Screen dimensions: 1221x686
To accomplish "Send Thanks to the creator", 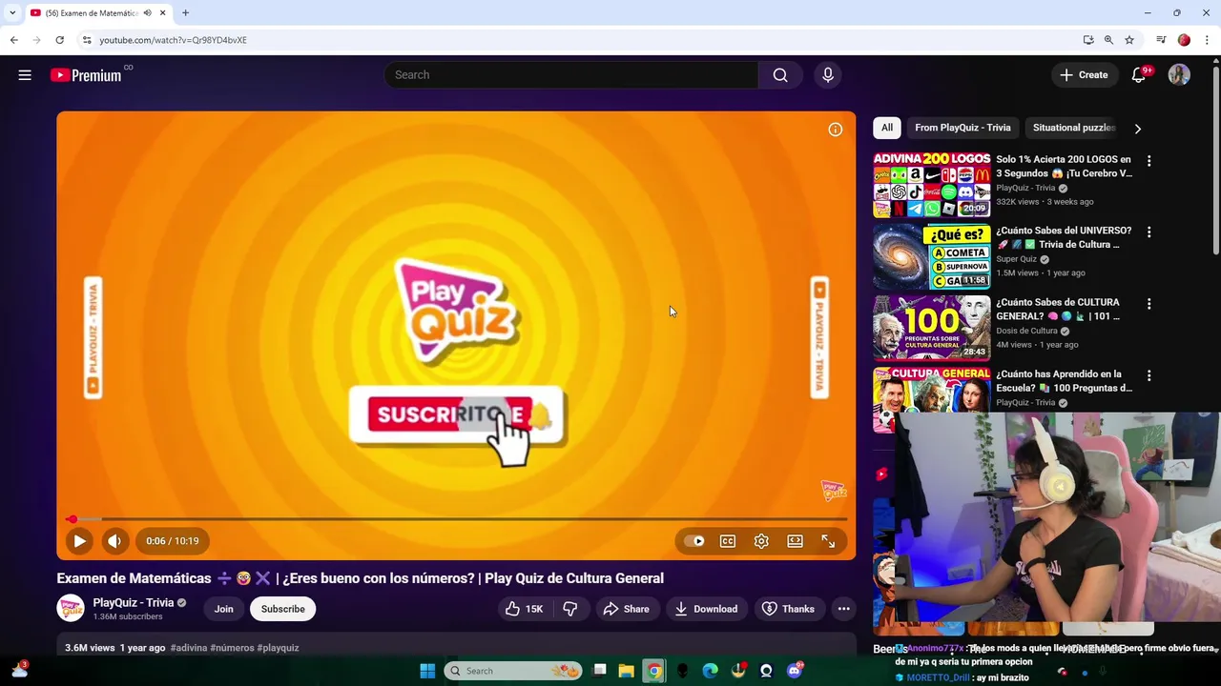I will [788, 609].
